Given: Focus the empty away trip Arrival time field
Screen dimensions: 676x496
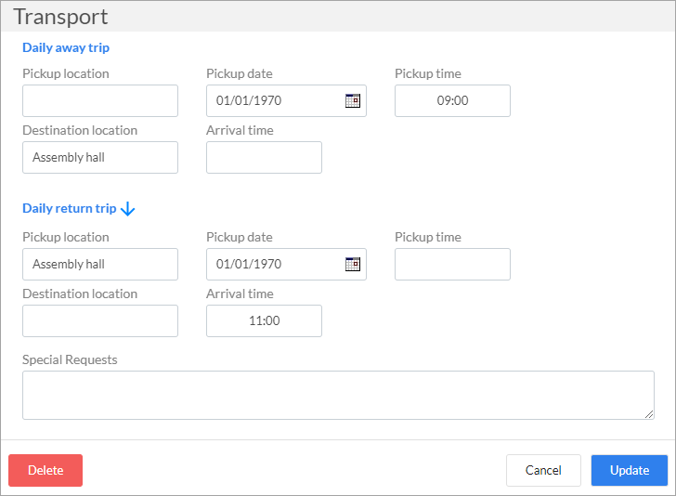Looking at the screenshot, I should [x=264, y=157].
